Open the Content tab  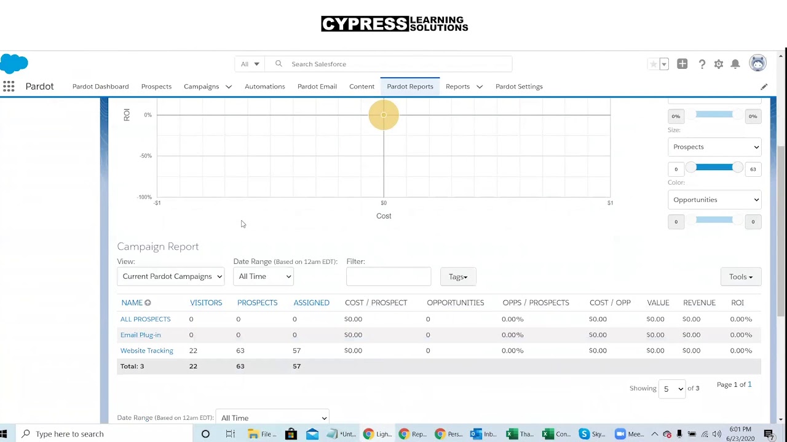[362, 87]
